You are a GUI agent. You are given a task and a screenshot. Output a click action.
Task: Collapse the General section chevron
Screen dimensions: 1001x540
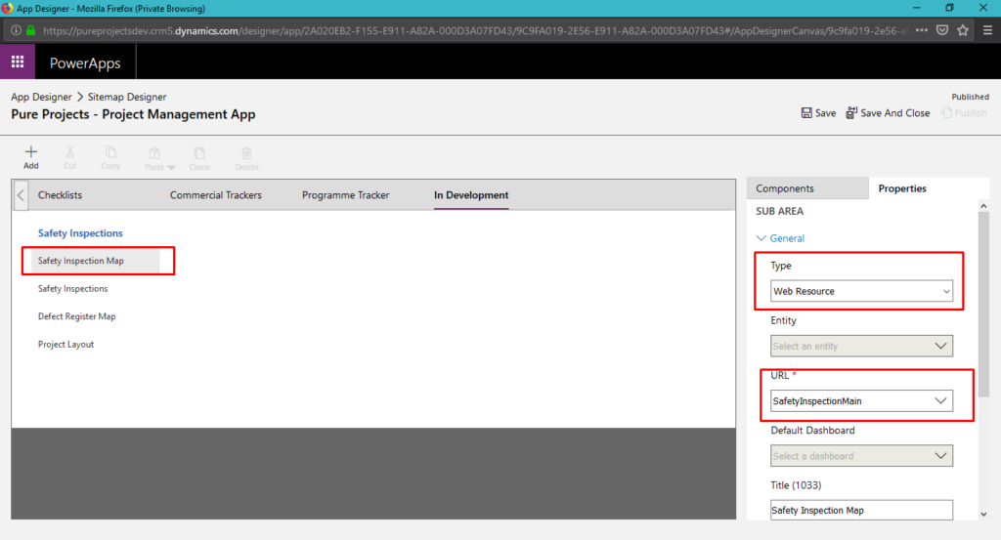761,238
